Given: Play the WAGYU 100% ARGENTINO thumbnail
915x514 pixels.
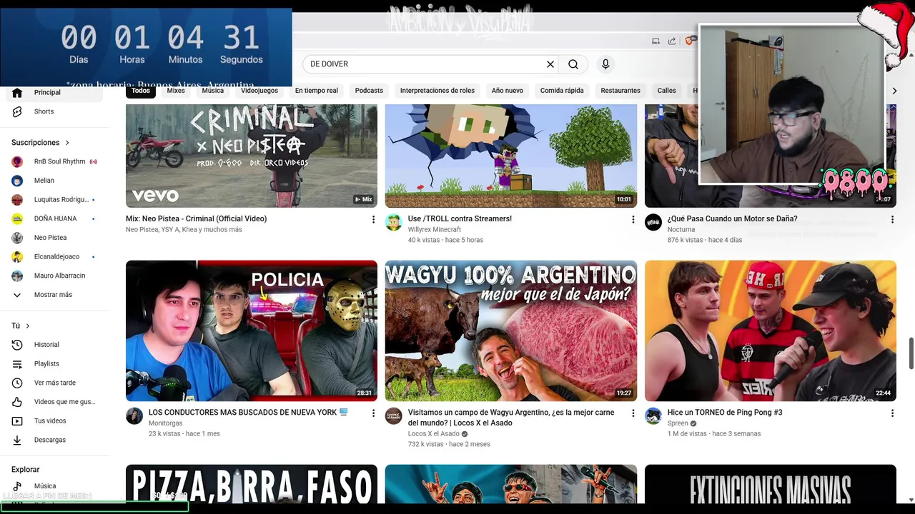Looking at the screenshot, I should point(511,331).
